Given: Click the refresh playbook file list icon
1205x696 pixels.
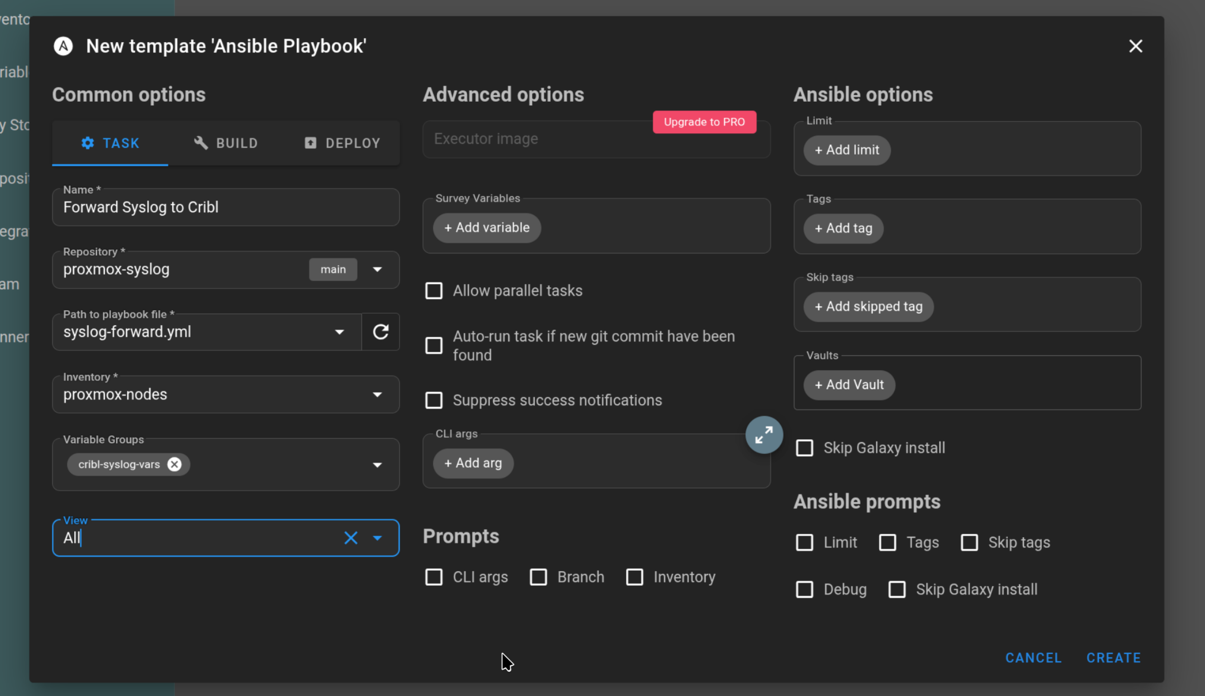Looking at the screenshot, I should [x=381, y=332].
